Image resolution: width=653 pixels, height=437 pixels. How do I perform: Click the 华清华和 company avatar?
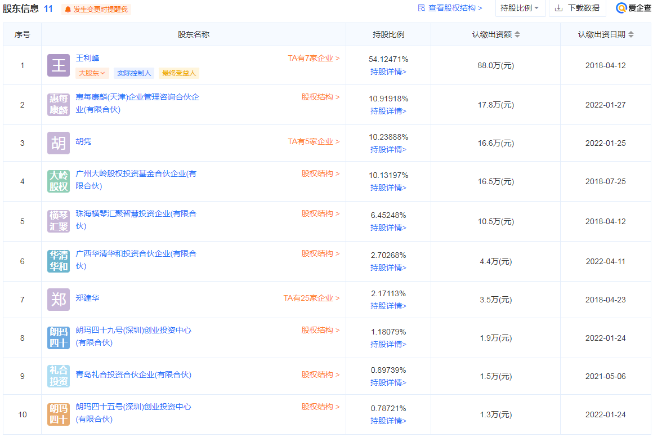tap(59, 261)
